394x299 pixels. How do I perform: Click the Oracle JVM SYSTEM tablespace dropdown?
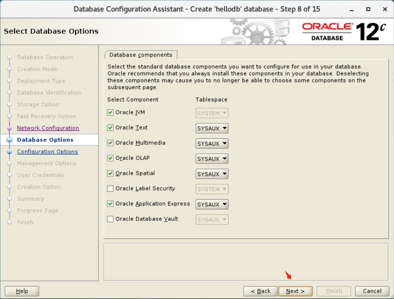(x=212, y=113)
